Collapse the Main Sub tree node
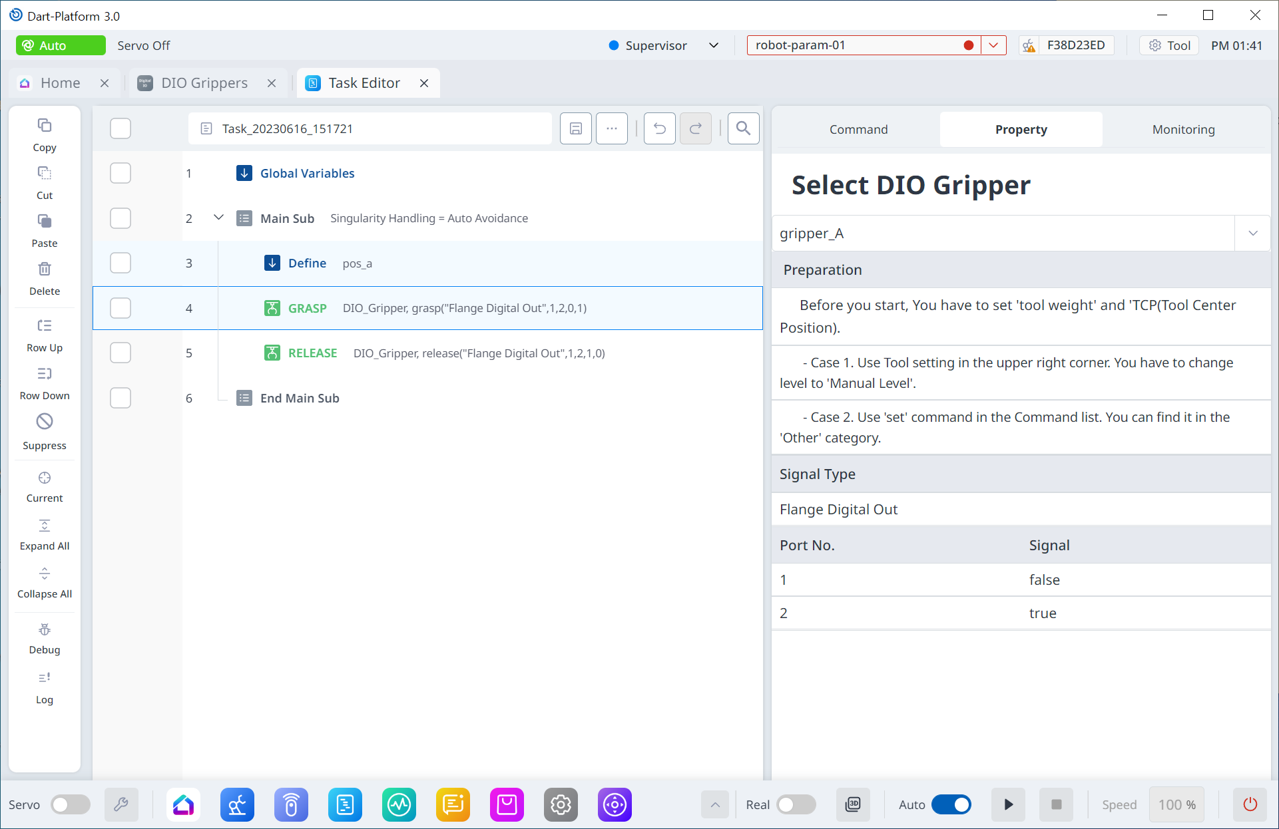This screenshot has height=829, width=1279. (x=218, y=218)
